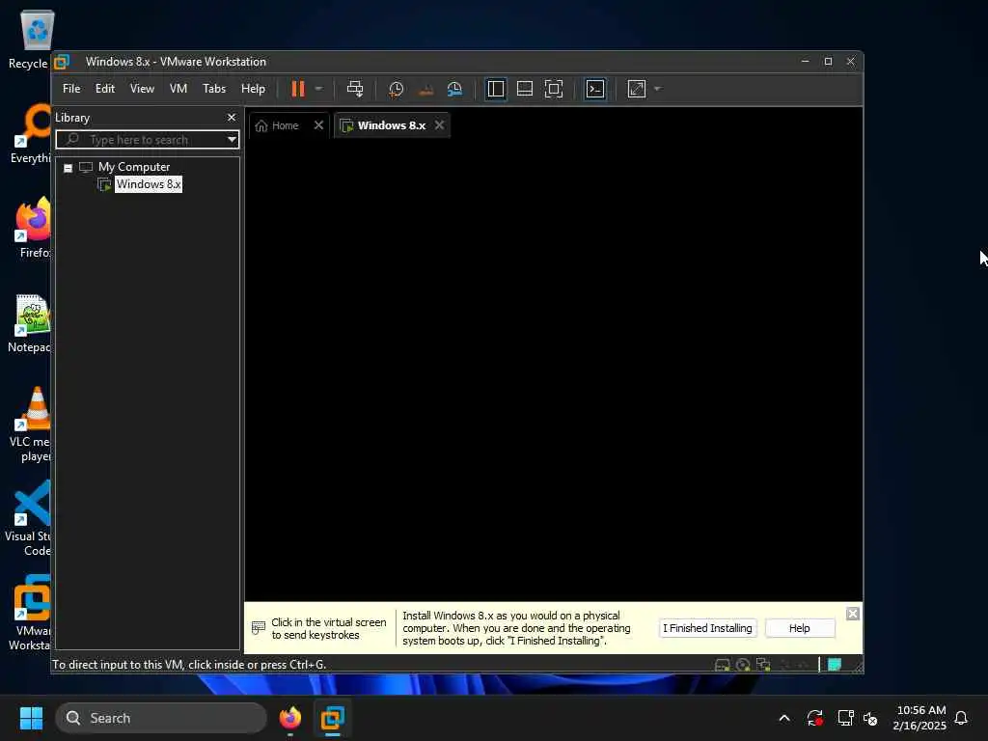
Task: Open the notifications bell icon
Action: (961, 718)
